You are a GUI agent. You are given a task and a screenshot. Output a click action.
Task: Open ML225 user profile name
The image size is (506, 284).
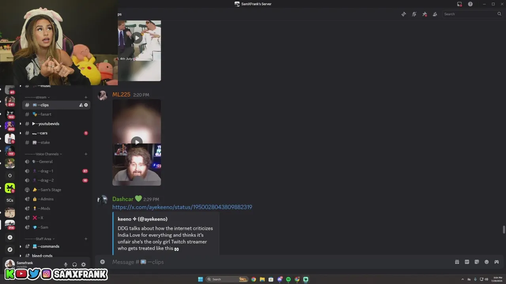121,95
